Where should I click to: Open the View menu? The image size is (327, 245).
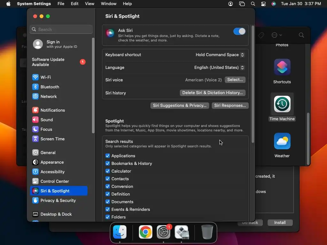coord(89,4)
